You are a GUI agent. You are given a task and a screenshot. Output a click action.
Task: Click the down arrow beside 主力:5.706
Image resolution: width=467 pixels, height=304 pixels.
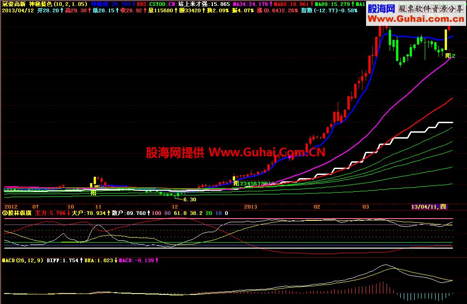(68, 213)
